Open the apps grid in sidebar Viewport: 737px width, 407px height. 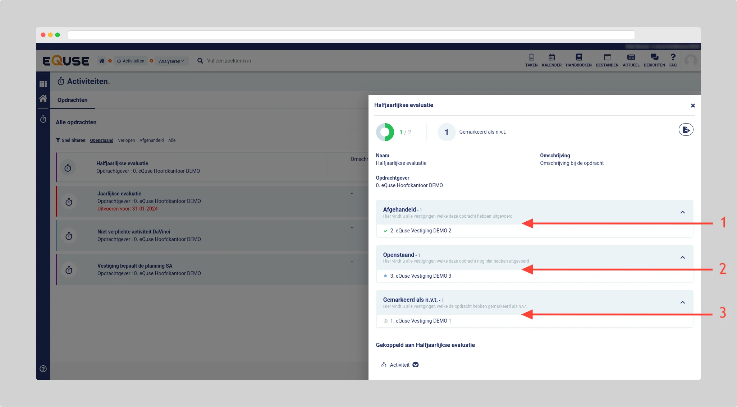click(x=43, y=84)
